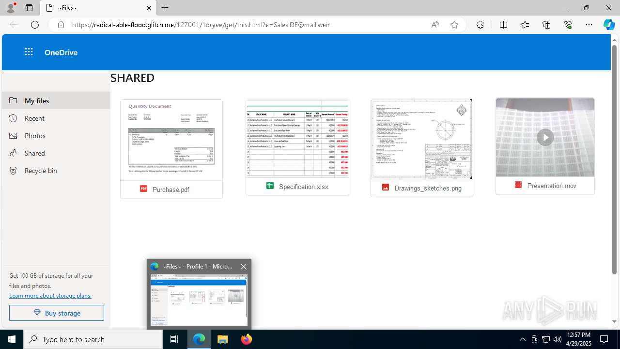This screenshot has height=349, width=620.
Task: Open the Shared sidebar section
Action: pyautogui.click(x=56, y=153)
